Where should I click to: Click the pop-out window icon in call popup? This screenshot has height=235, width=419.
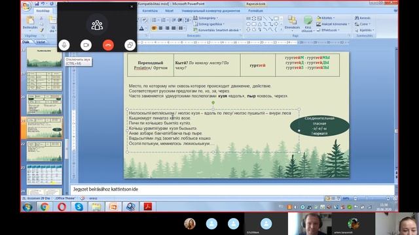point(130,45)
